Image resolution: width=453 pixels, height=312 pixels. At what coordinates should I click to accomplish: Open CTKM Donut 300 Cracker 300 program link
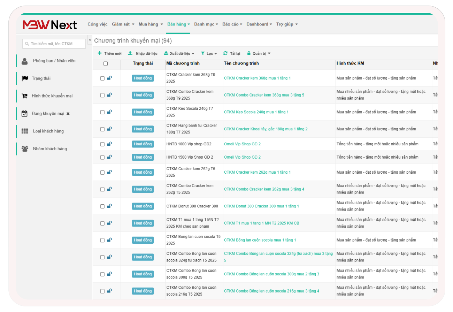tap(261, 206)
